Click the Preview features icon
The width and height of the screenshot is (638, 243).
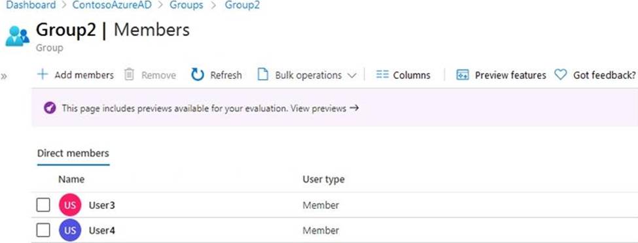[x=463, y=74]
